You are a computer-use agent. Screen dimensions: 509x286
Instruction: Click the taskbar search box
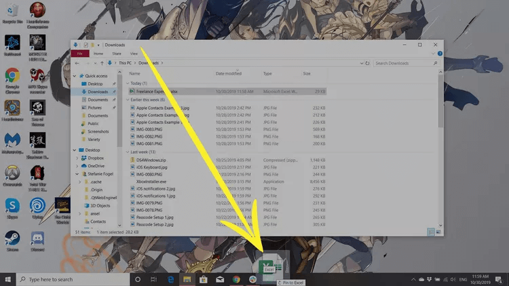click(73, 279)
